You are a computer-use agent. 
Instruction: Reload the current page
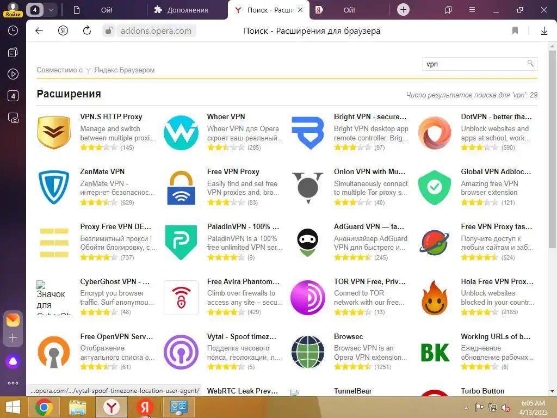click(86, 31)
